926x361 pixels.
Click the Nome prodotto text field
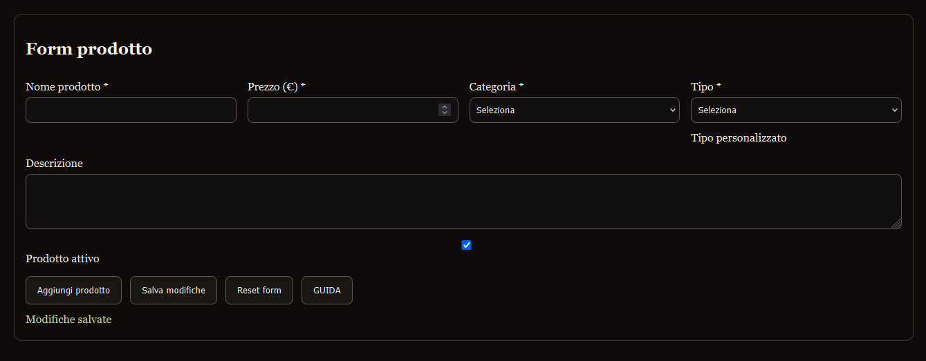[131, 110]
